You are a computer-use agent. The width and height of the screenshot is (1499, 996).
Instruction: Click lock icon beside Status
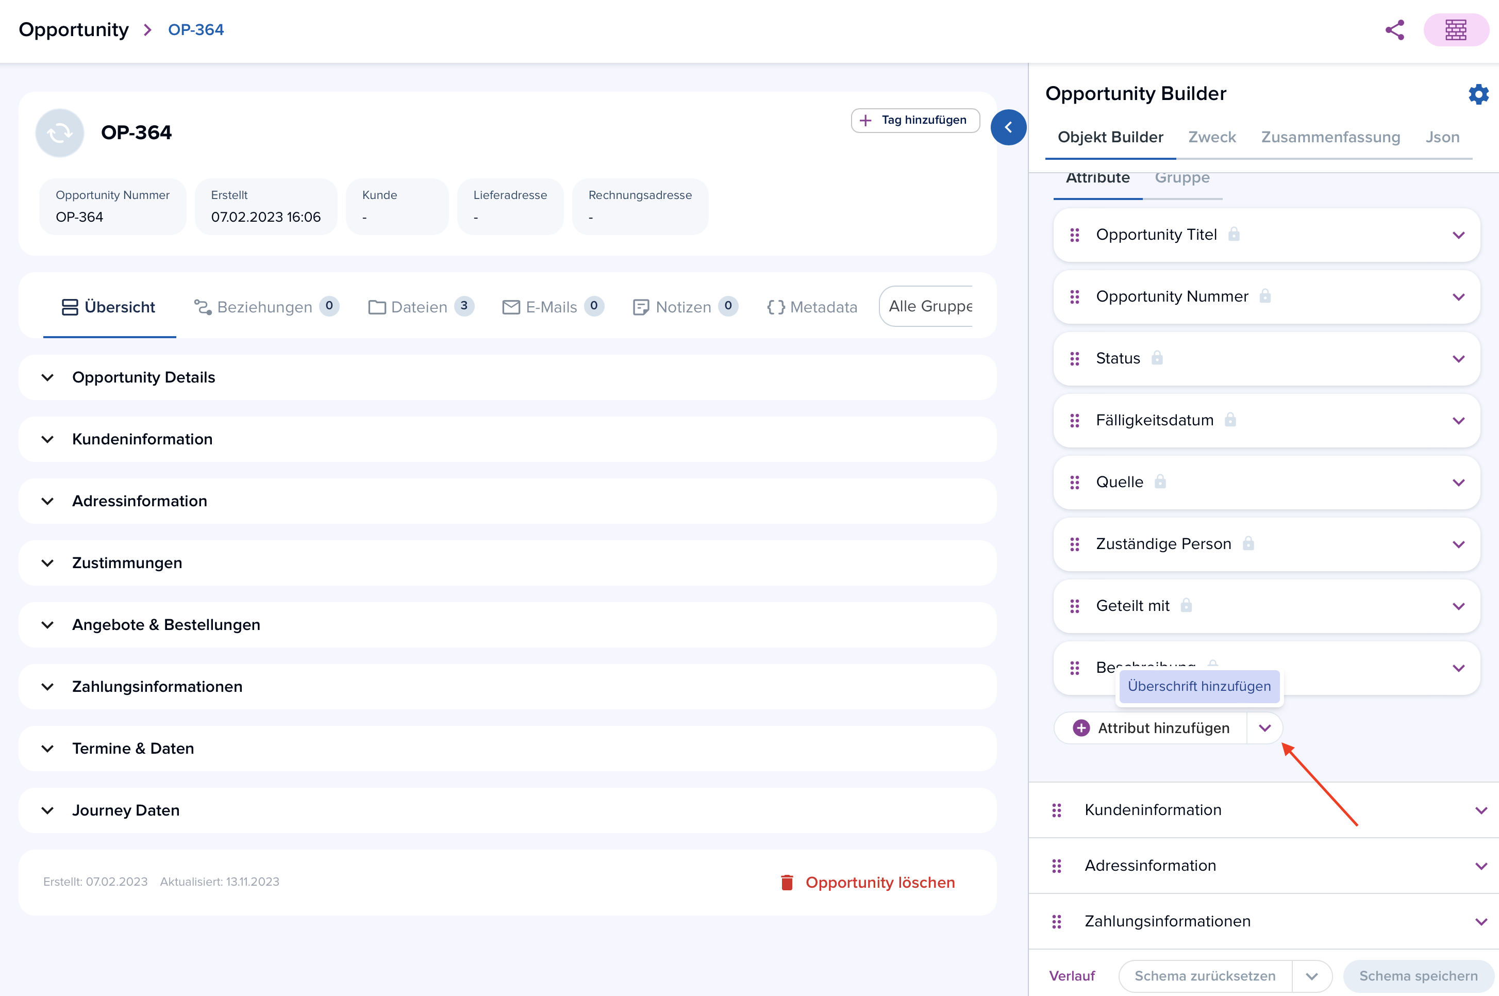pyautogui.click(x=1157, y=358)
